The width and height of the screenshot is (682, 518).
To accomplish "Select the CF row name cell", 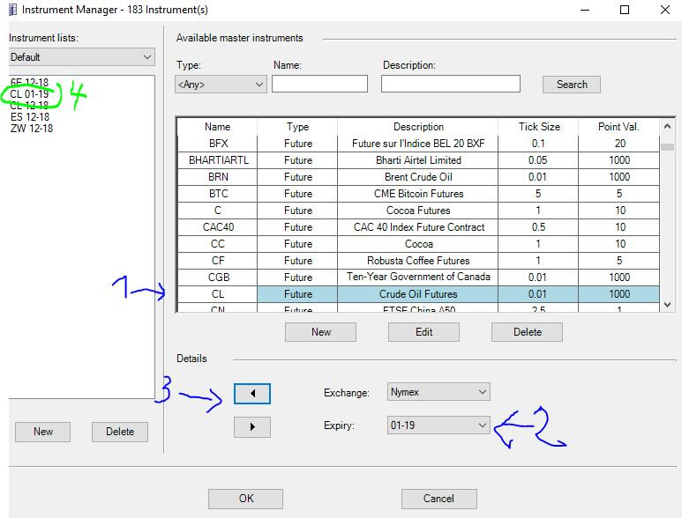I will [x=217, y=261].
